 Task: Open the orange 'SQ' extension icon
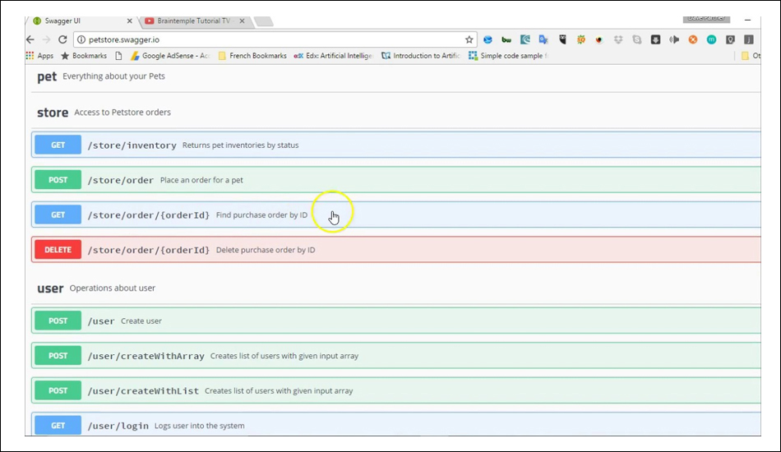(580, 39)
